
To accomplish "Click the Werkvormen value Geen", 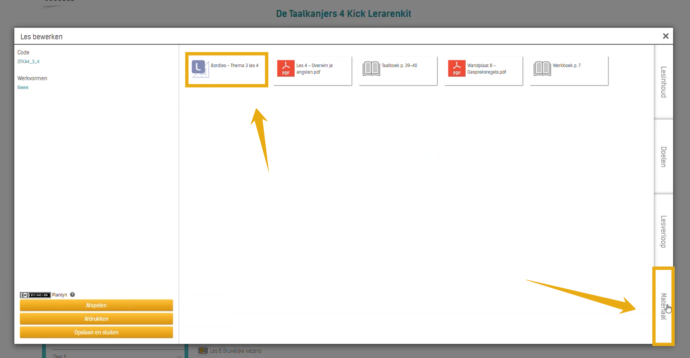I will 23,88.
